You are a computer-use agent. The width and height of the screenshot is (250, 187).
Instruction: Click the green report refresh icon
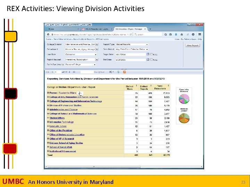pos(118,72)
